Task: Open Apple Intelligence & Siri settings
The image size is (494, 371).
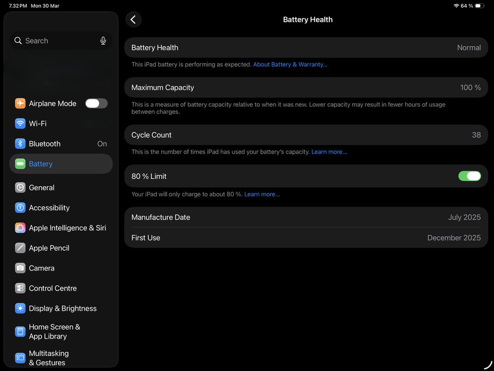Action: pos(61,228)
